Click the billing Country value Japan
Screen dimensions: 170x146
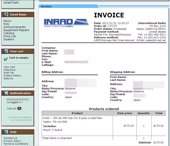pos(68,97)
